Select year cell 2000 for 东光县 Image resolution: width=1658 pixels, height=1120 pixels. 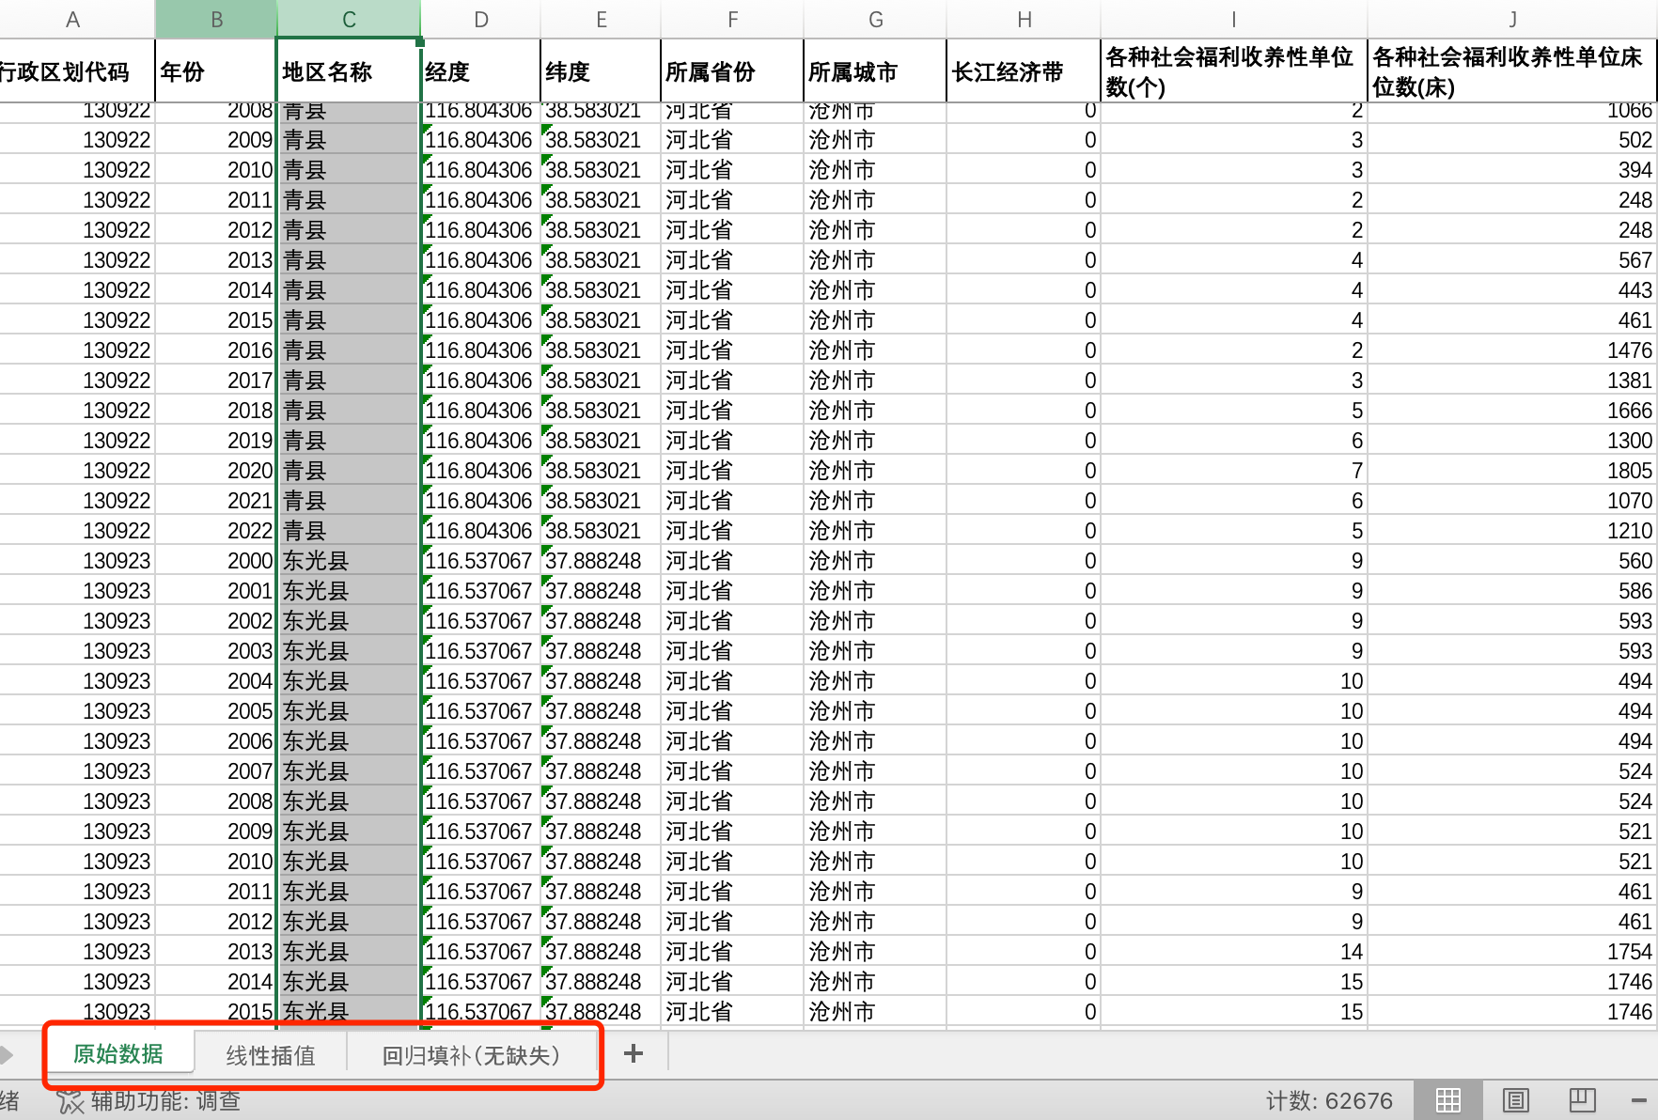(x=216, y=561)
